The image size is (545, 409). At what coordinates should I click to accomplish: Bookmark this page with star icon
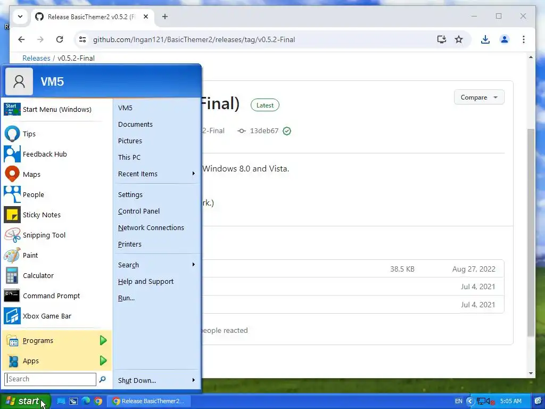pos(459,39)
